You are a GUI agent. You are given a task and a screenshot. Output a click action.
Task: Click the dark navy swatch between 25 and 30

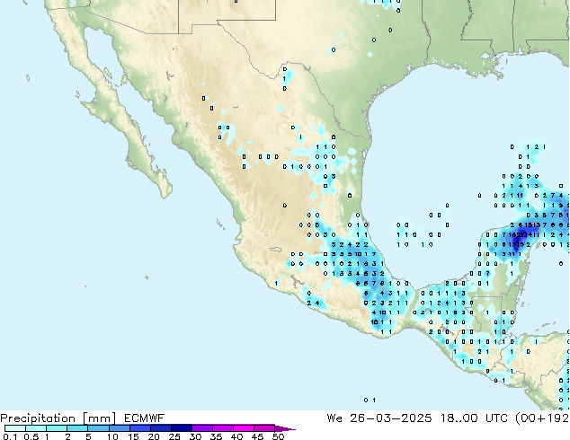182,428
